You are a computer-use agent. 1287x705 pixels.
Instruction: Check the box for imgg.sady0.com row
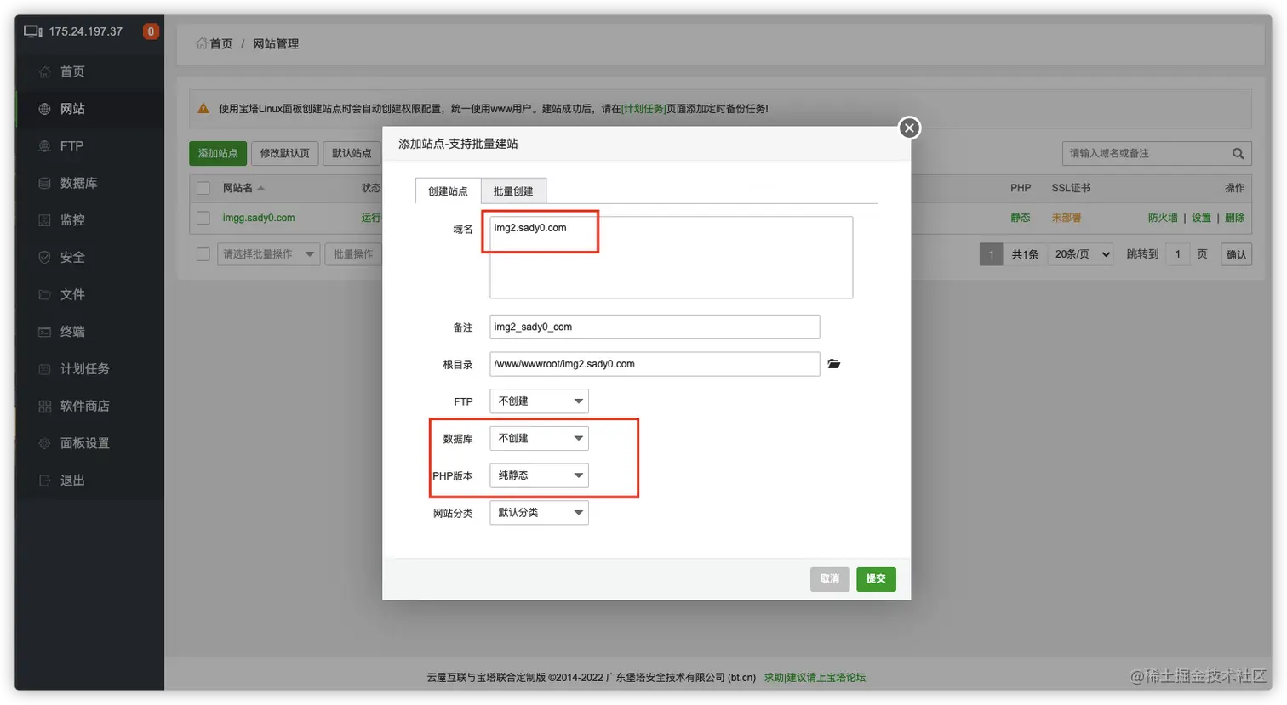[203, 218]
